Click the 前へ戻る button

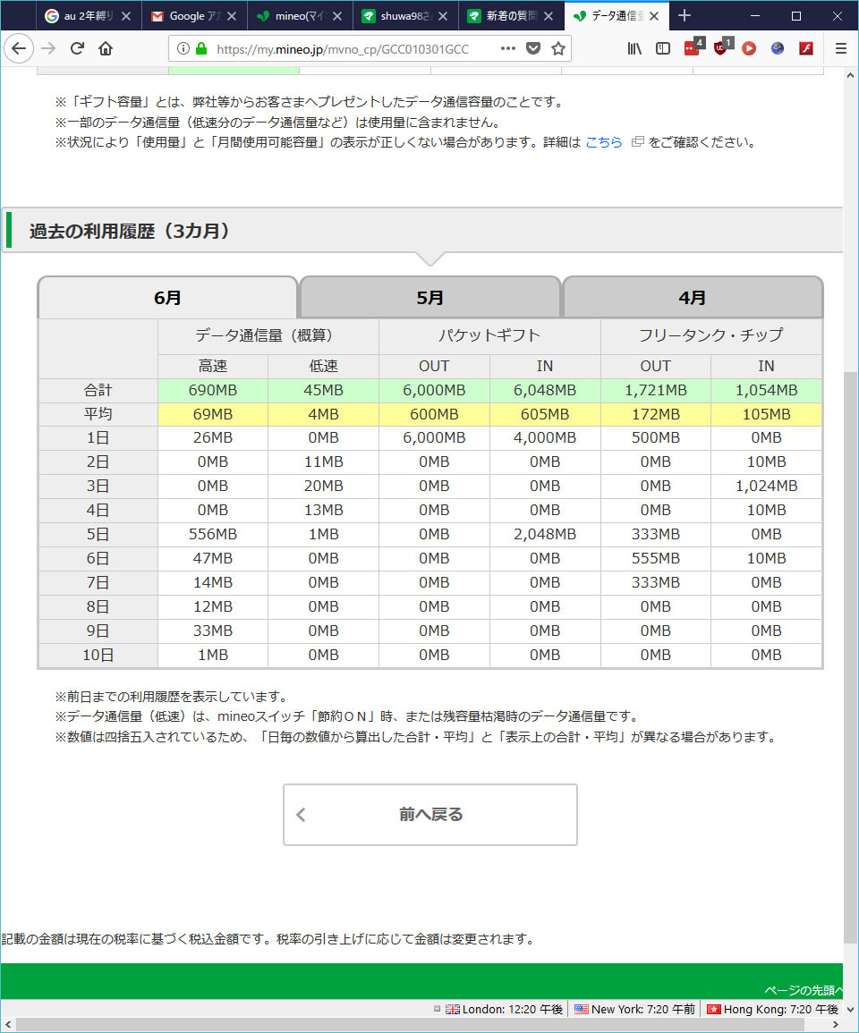click(429, 815)
